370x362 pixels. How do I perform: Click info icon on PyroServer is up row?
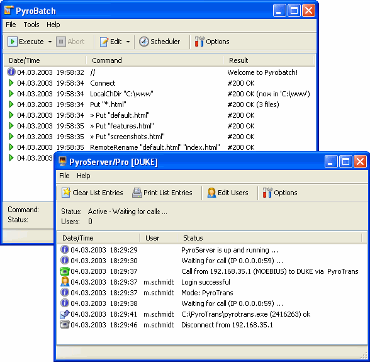tap(65, 249)
